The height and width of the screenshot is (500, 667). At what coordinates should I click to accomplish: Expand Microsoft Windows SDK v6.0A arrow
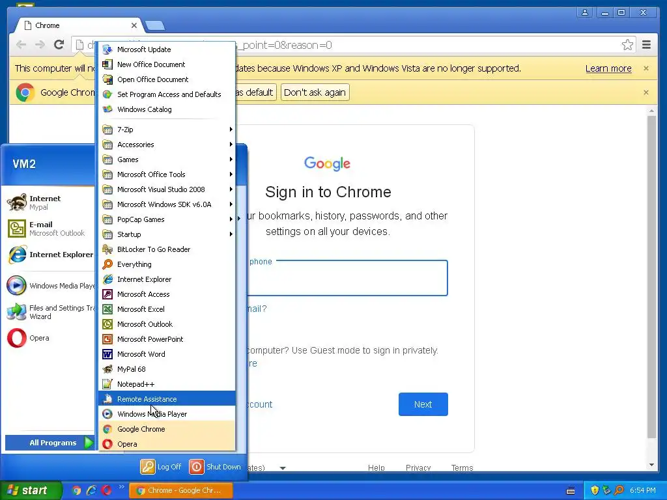(231, 204)
